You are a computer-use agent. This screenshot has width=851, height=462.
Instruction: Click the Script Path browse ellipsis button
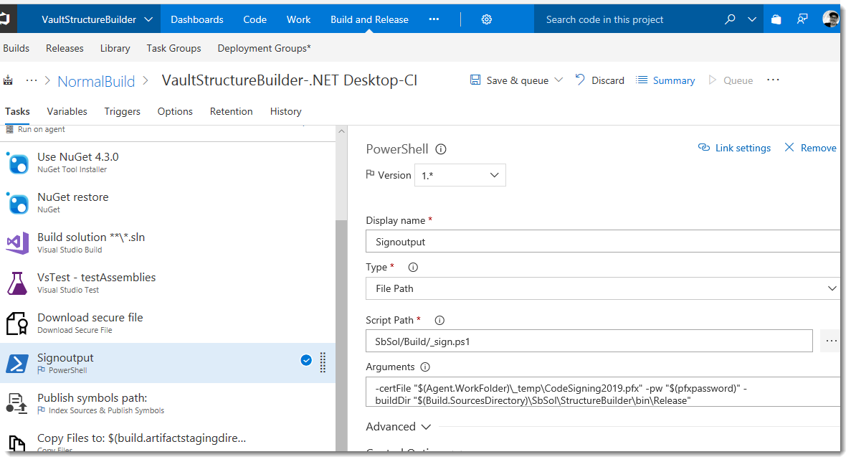point(830,341)
